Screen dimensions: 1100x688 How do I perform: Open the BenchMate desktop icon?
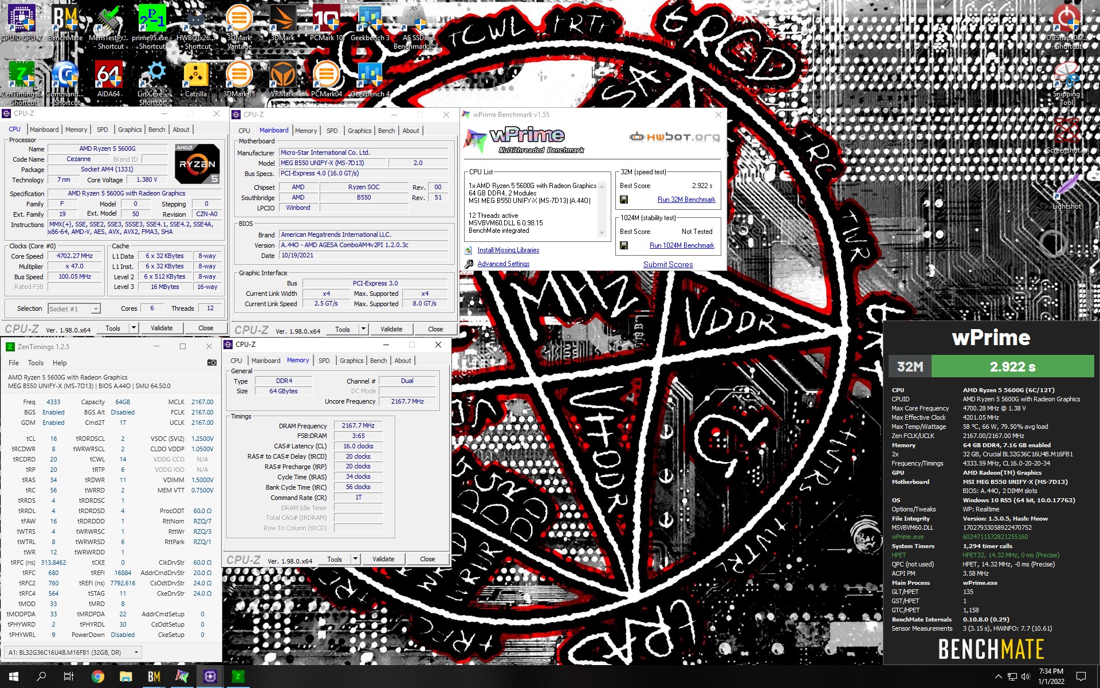[x=65, y=23]
